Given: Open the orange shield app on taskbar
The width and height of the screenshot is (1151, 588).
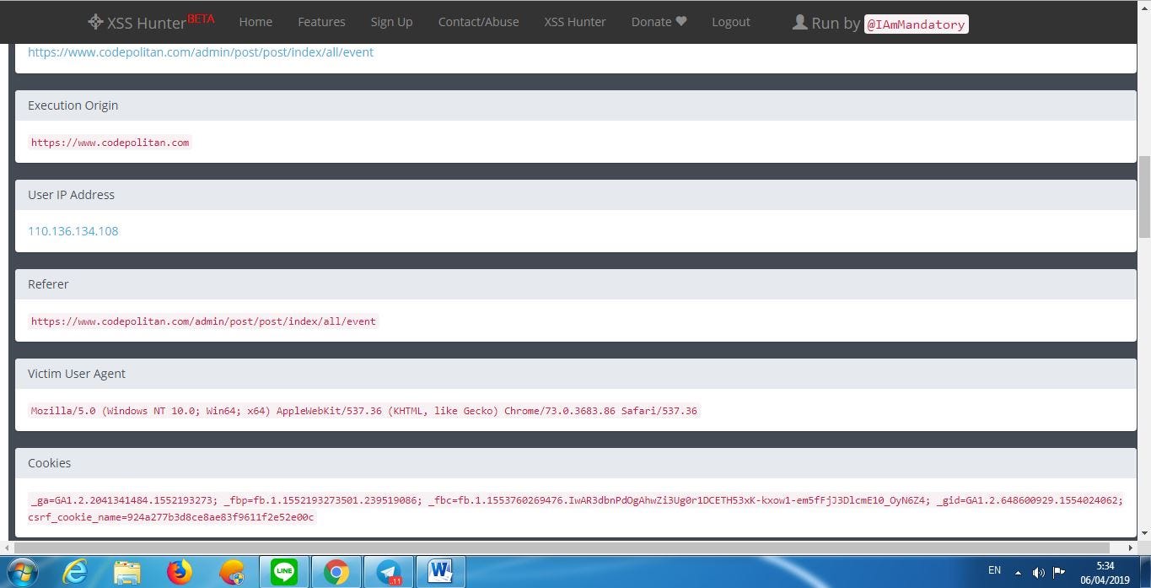Looking at the screenshot, I should 231,572.
